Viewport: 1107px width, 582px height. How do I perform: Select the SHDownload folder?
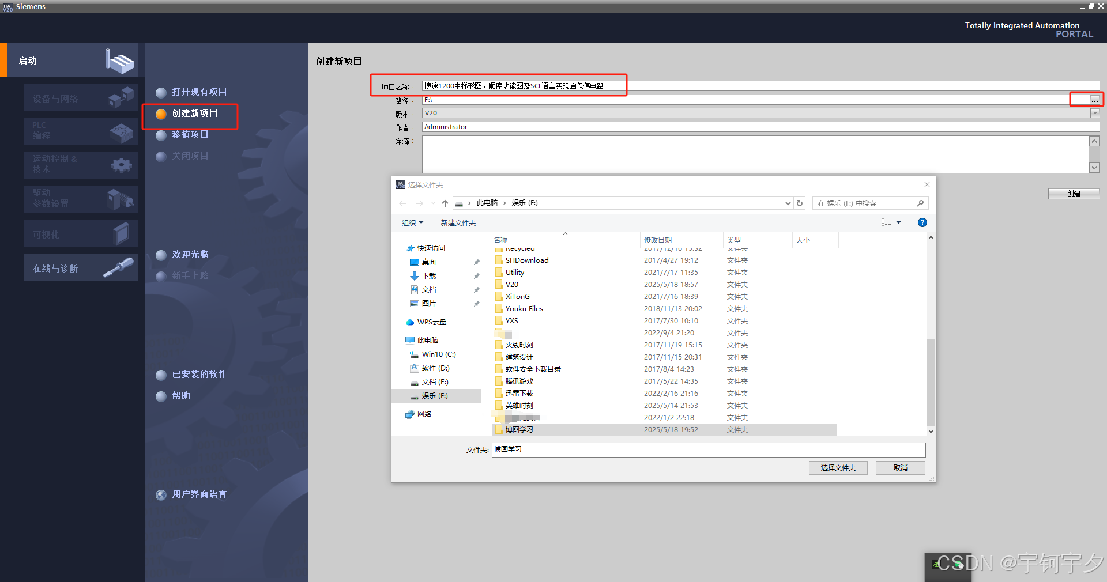click(527, 260)
